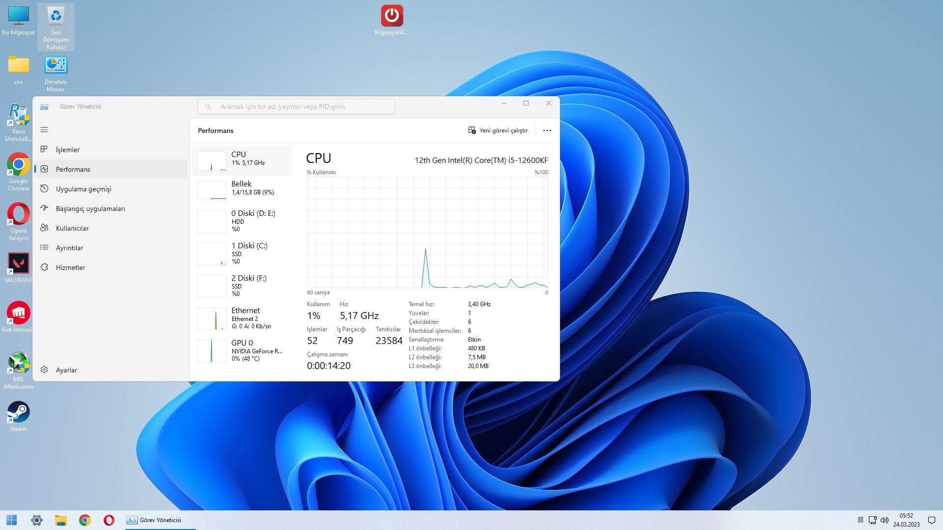
Task: Open Opera from the taskbar
Action: pos(109,520)
